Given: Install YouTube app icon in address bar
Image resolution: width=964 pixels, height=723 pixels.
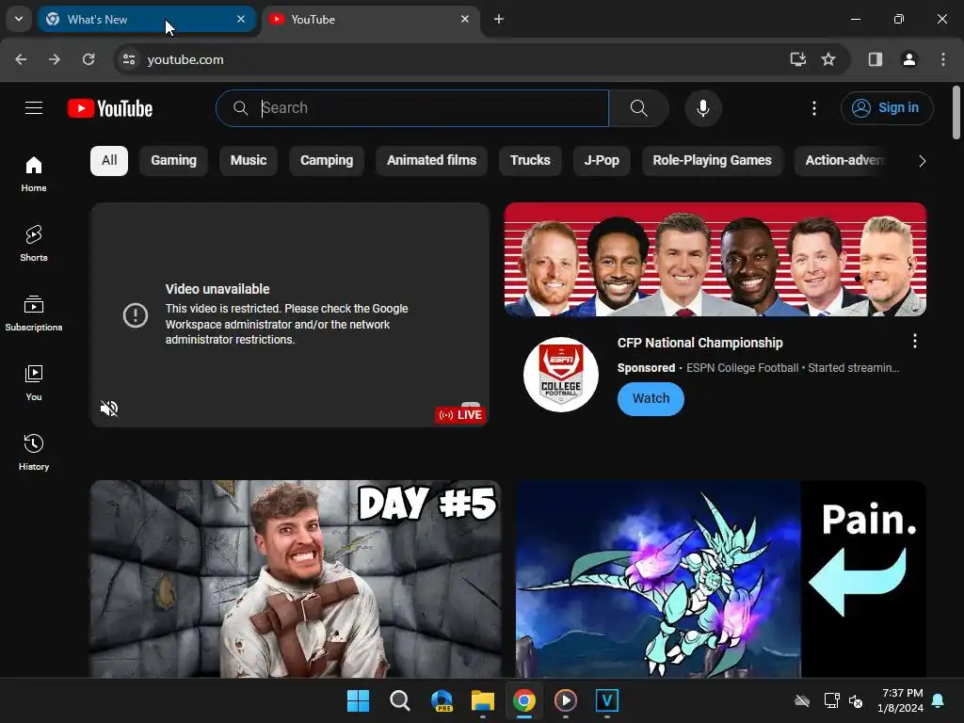Looking at the screenshot, I should point(798,59).
